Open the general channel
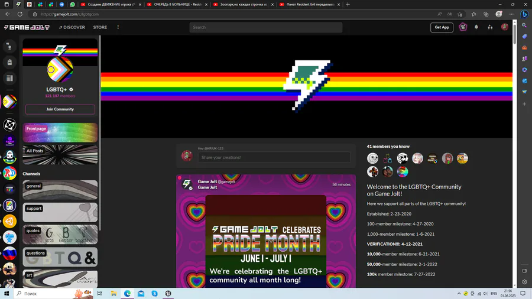 (x=60, y=190)
